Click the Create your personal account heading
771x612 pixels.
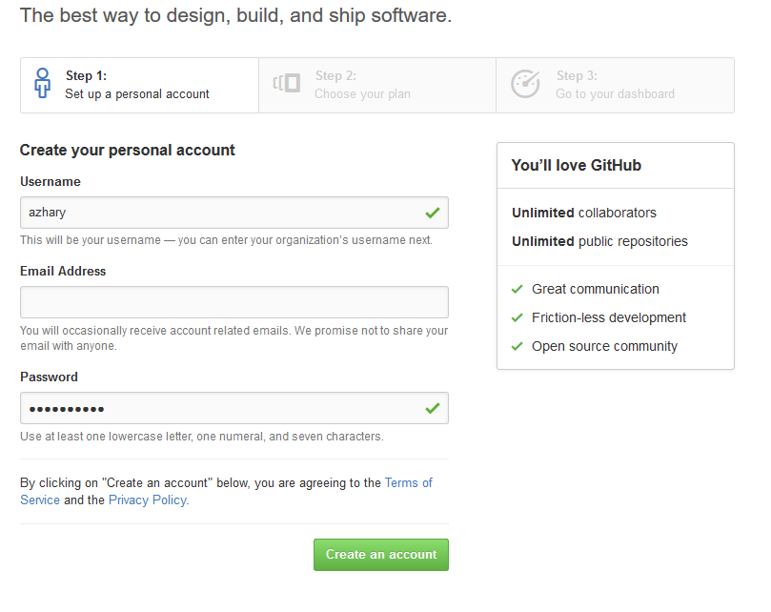pos(128,150)
